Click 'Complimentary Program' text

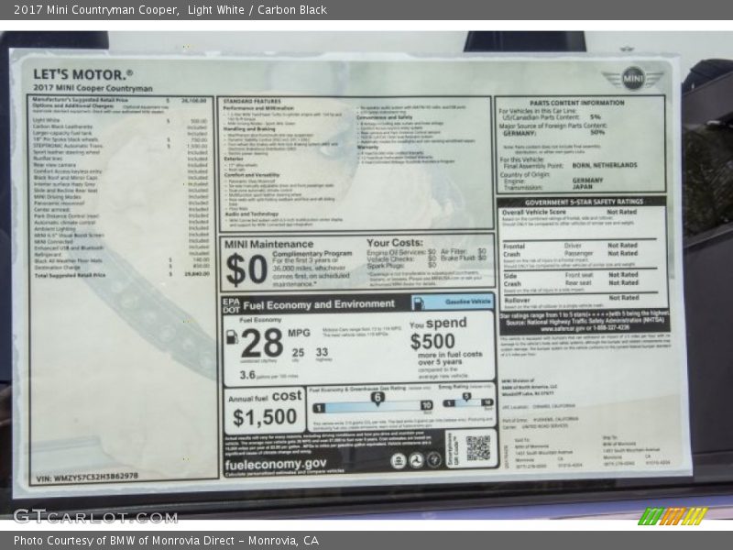(x=312, y=253)
